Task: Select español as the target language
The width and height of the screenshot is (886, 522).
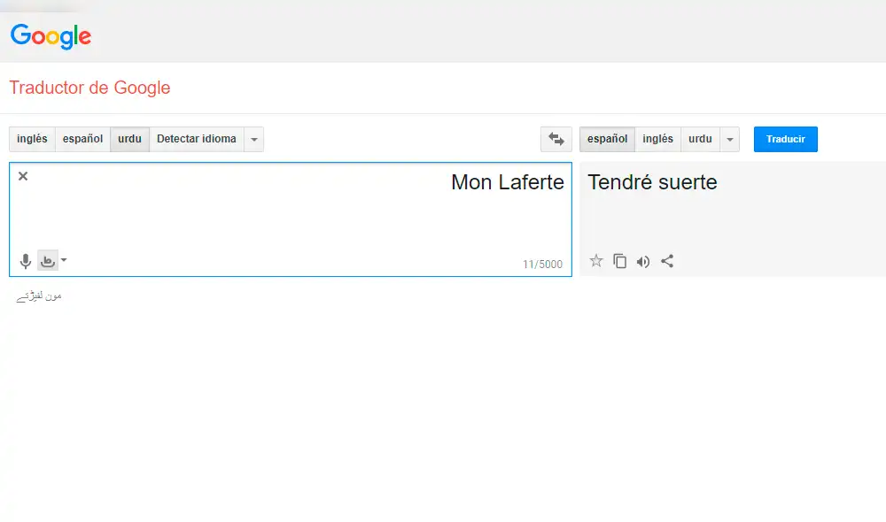Action: pos(606,139)
